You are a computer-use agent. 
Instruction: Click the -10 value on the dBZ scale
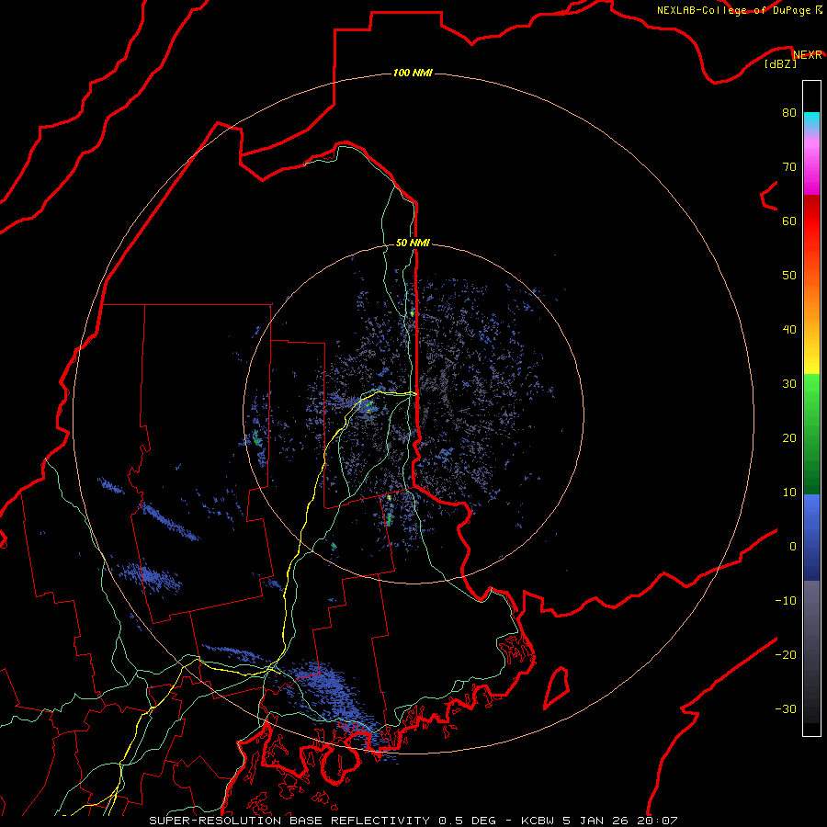click(x=786, y=600)
